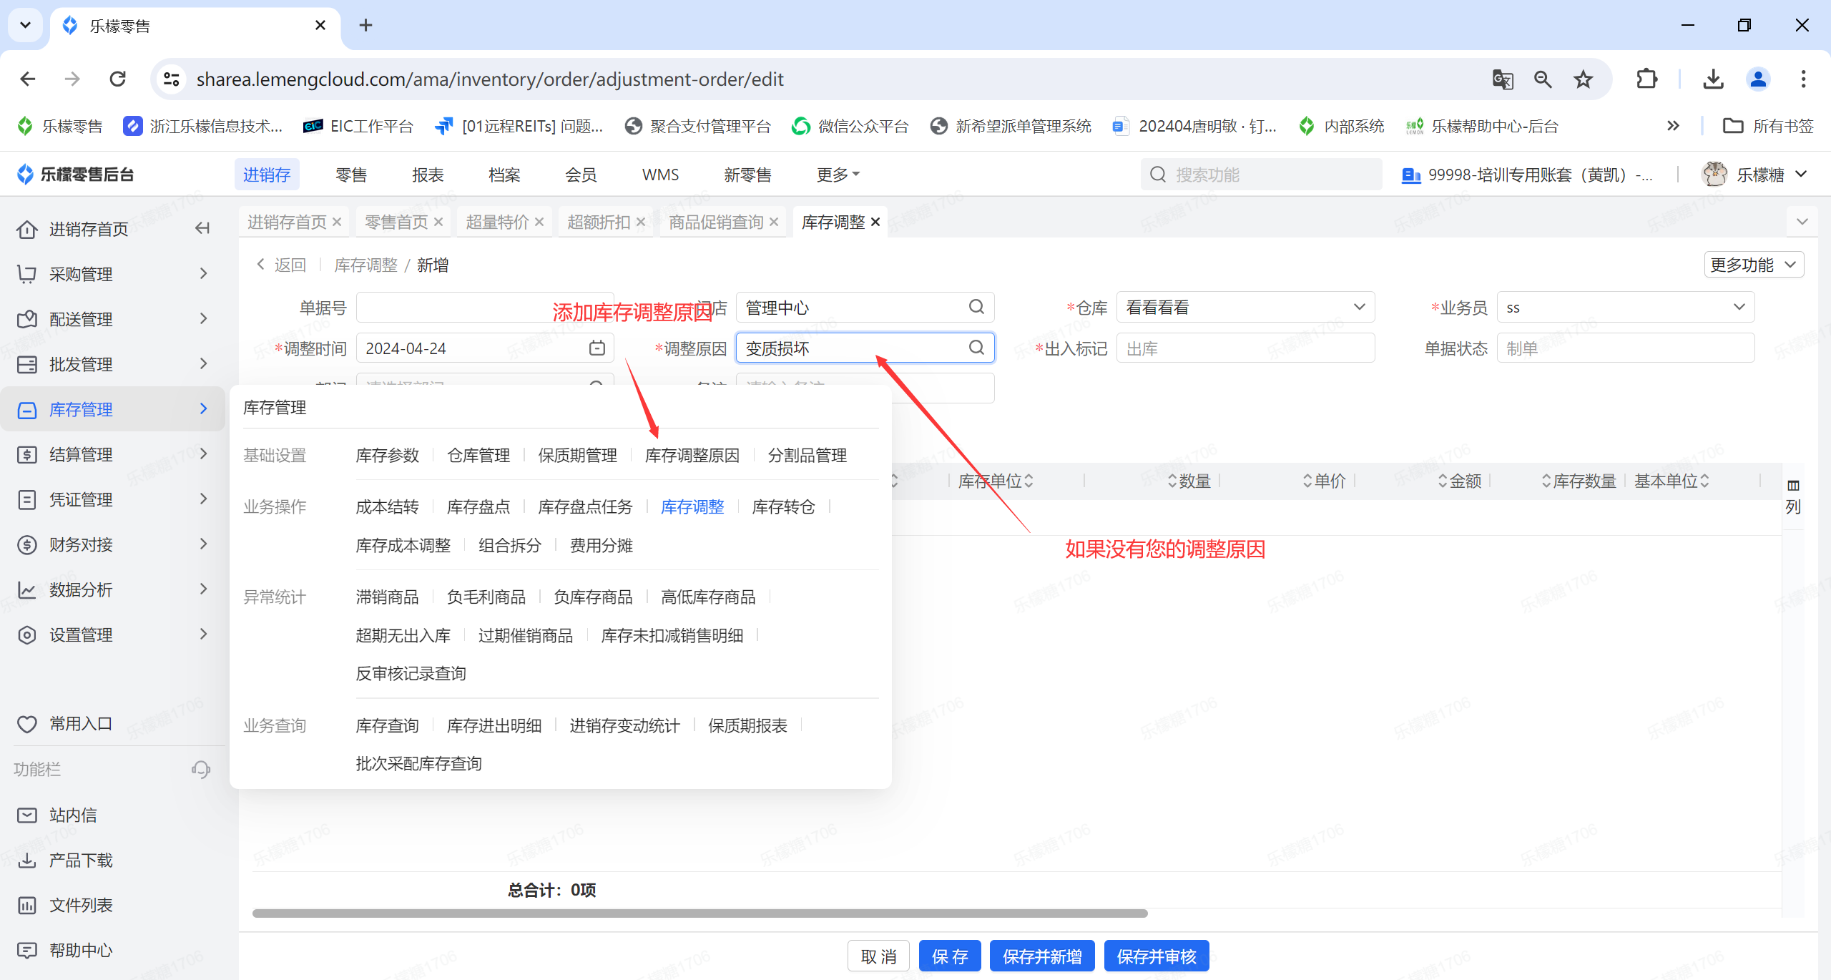Viewport: 1831px width, 980px height.
Task: Open user menu 乐檬糖
Action: click(x=1756, y=175)
